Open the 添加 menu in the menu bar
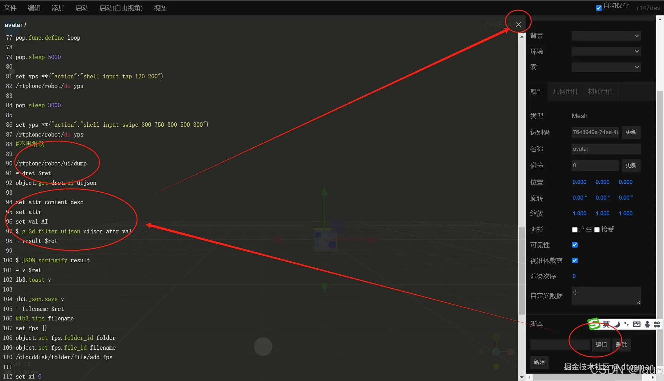 pos(58,8)
